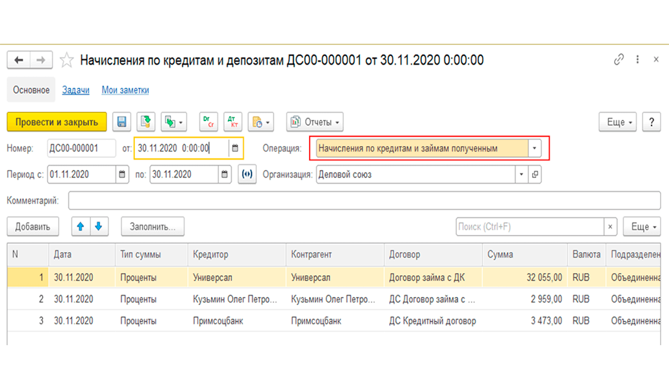Open the organization card with open icon

point(535,175)
